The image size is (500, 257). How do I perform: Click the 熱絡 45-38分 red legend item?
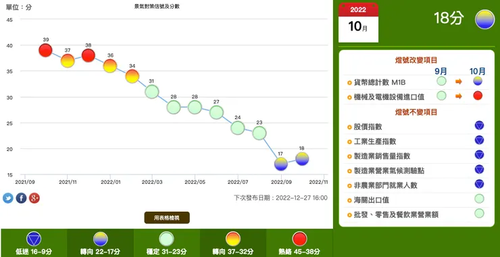299,243
